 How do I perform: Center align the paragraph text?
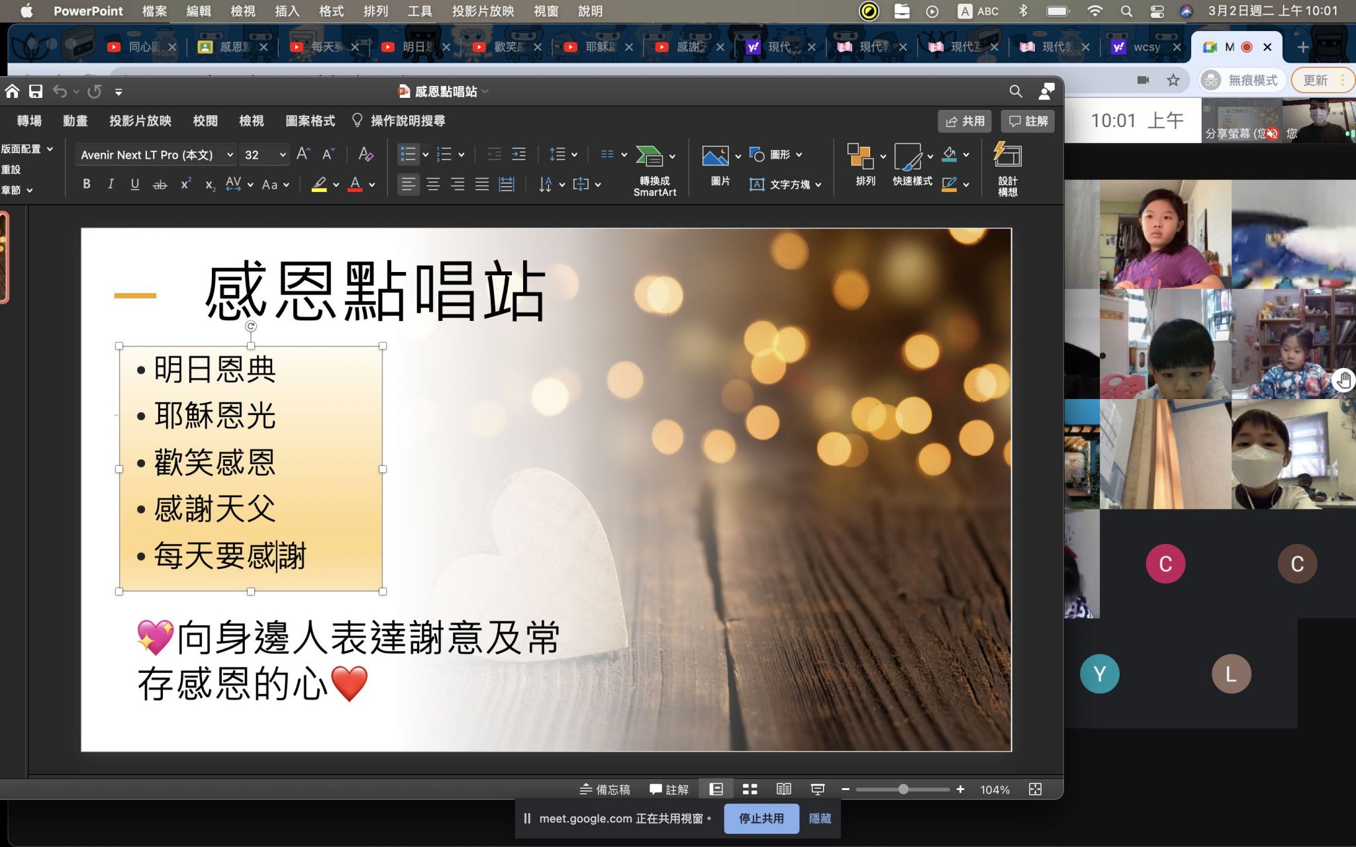point(433,184)
